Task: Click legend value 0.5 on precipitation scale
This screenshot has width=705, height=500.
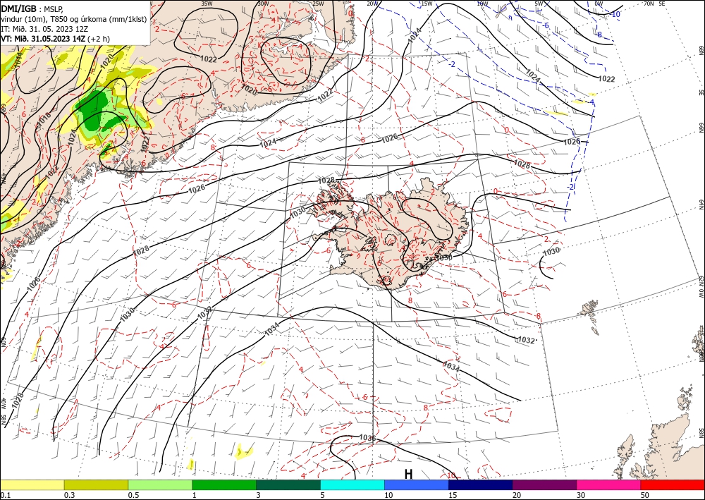Action: [133, 495]
